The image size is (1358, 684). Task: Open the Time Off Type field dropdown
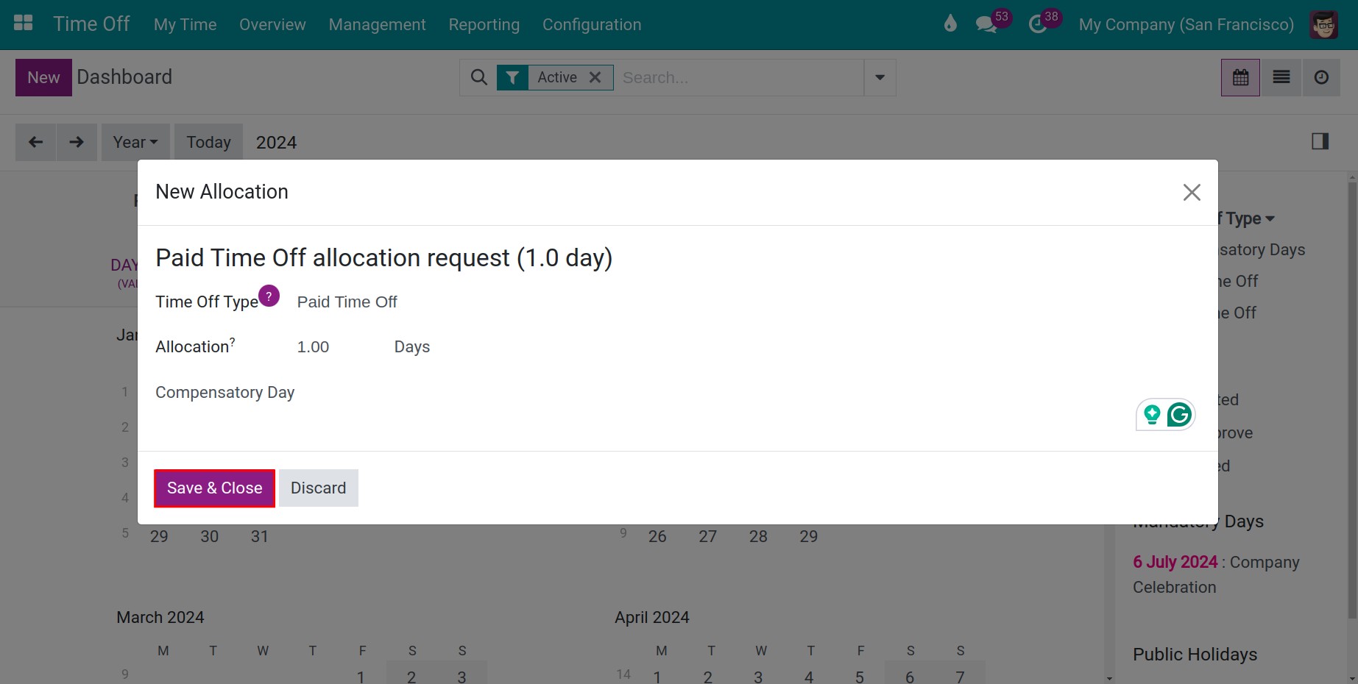pyautogui.click(x=347, y=302)
